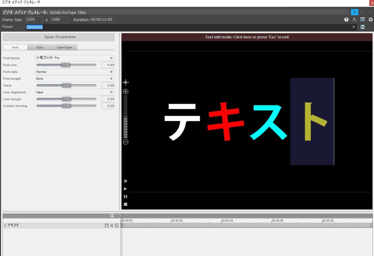The image size is (374, 256).
Task: Select the single-column layout view toggle
Action: click(x=355, y=12)
